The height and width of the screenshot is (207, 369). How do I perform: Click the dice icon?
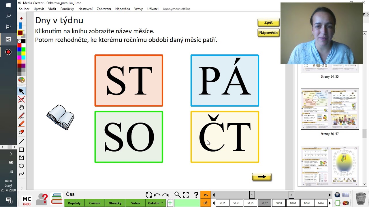pyautogui.click(x=346, y=203)
